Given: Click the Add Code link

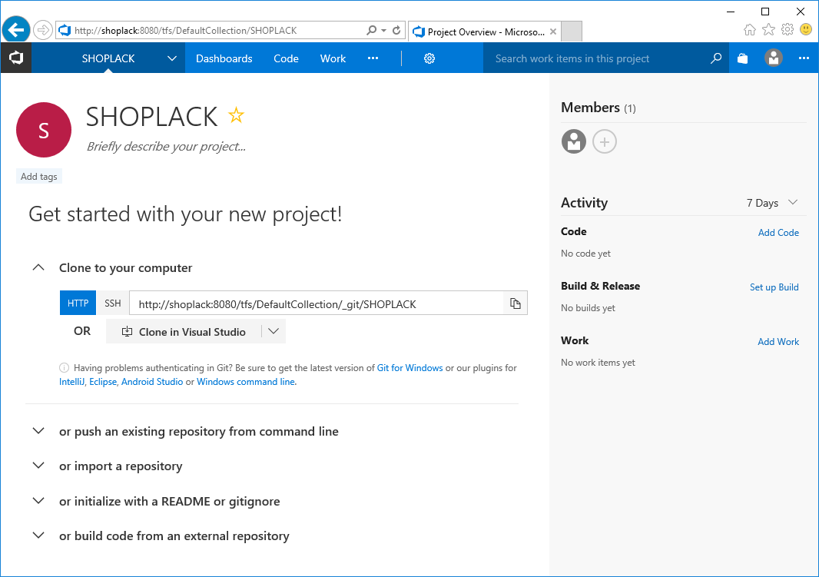Looking at the screenshot, I should 778,232.
